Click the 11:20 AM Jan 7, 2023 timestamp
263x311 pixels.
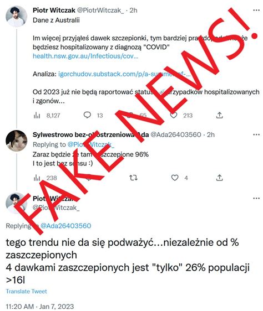pyautogui.click(x=40, y=307)
